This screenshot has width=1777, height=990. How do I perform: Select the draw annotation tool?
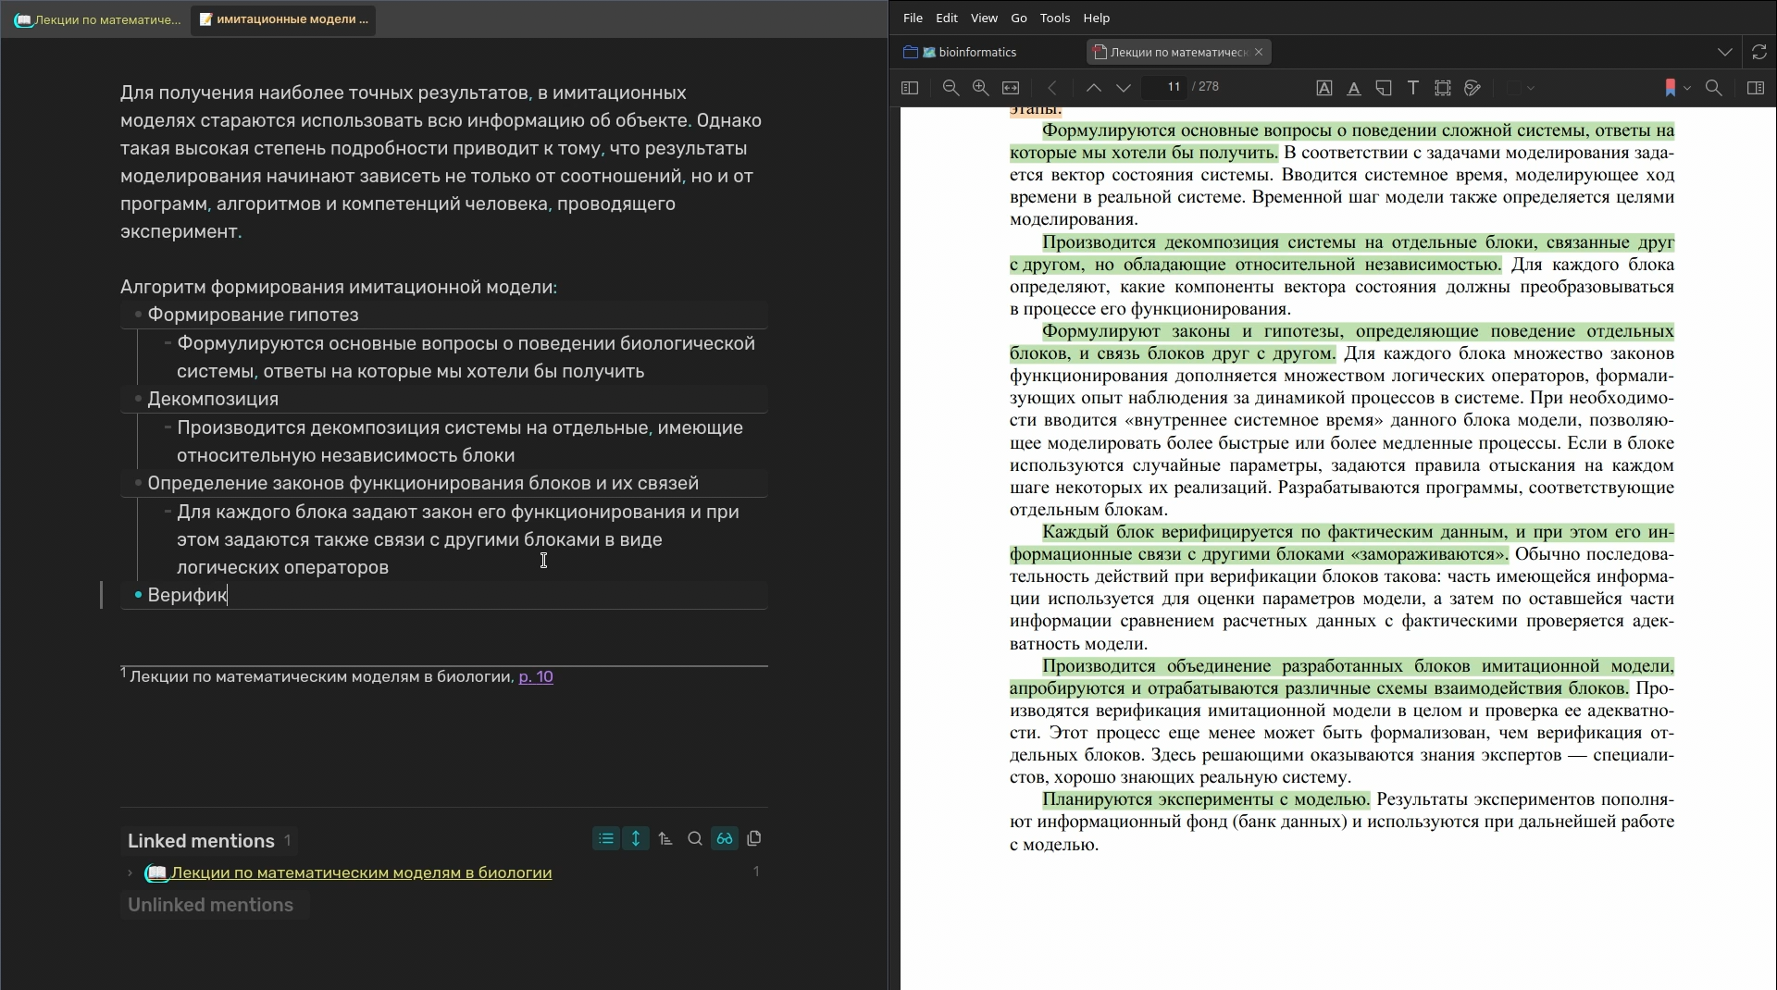1473,88
